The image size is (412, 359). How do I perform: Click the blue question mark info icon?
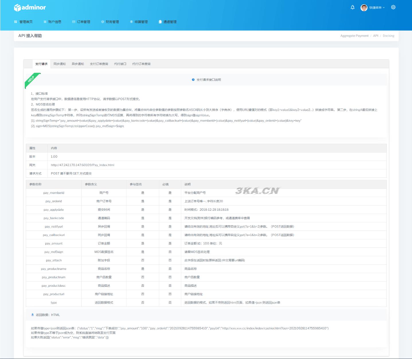[x=193, y=80]
